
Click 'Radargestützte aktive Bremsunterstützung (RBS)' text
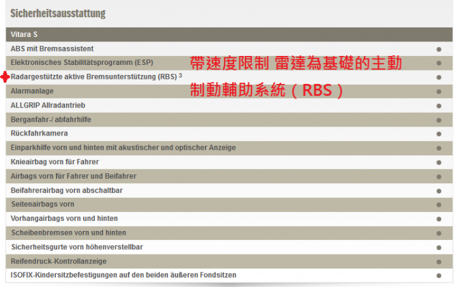[94, 77]
